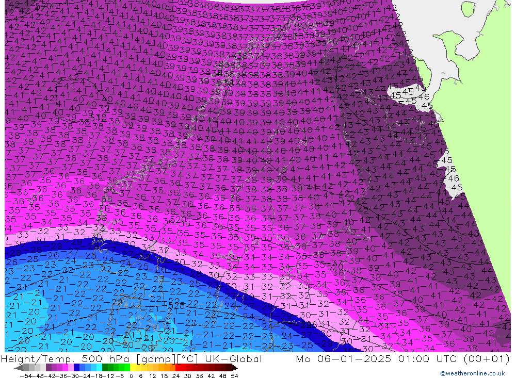Select the bright red 24 degree legend swatch

pos(178,368)
